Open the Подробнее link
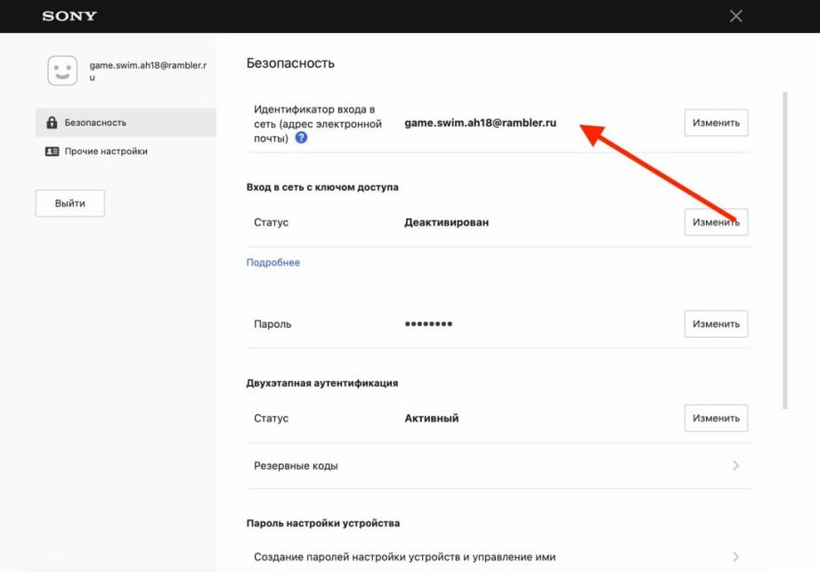The image size is (820, 572). (x=273, y=262)
